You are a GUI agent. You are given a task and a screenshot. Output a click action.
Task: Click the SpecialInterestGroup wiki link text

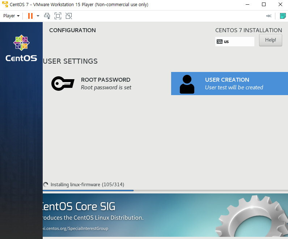pyautogui.click(x=75, y=229)
